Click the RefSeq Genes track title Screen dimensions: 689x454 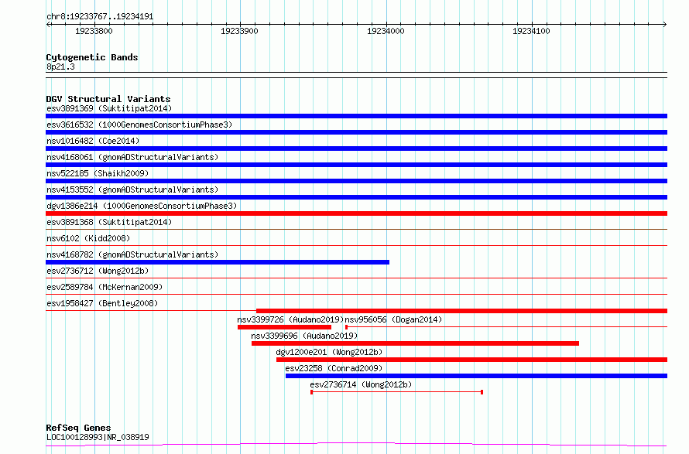coord(78,428)
